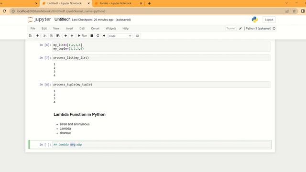
Task: Click the In [7] cell prompt
Action: point(45,58)
